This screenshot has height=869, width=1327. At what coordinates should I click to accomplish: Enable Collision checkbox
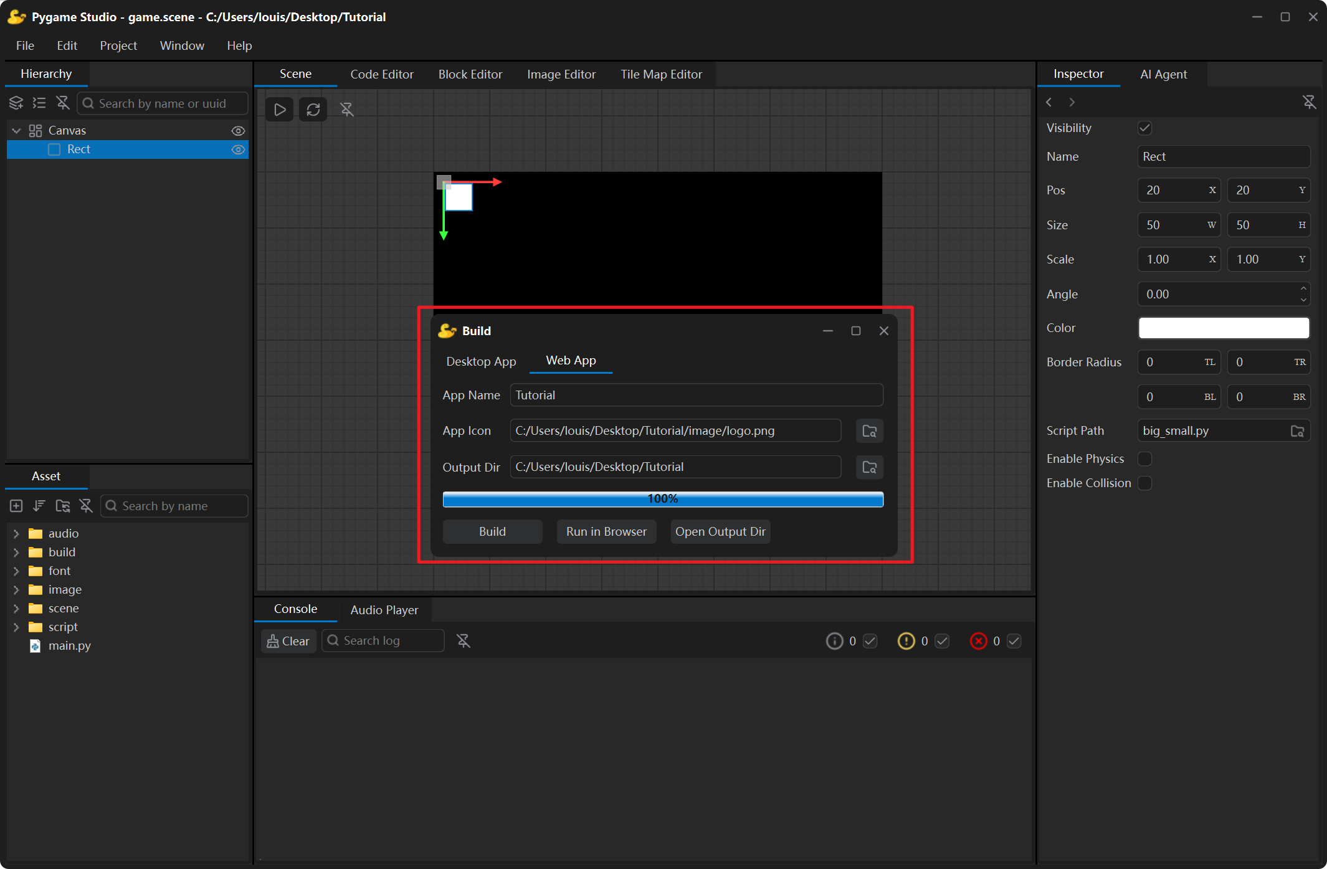pyautogui.click(x=1145, y=483)
